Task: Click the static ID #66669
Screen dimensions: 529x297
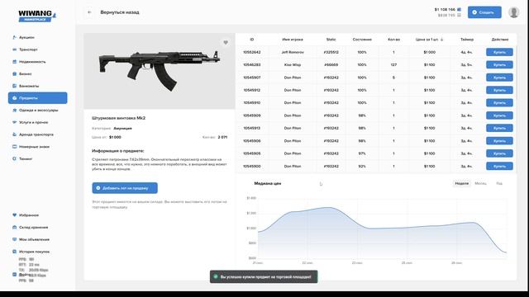Action: click(x=331, y=64)
